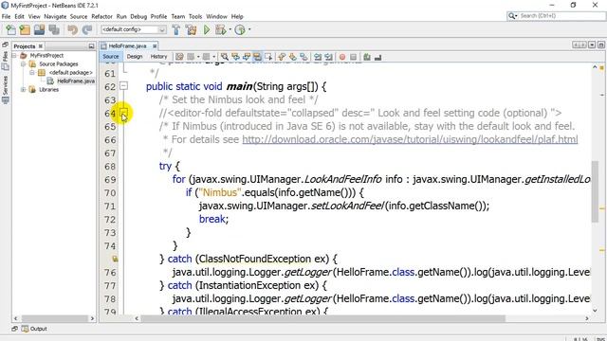Maximize the editor window button
This screenshot has height=341, width=607.
[600, 45]
